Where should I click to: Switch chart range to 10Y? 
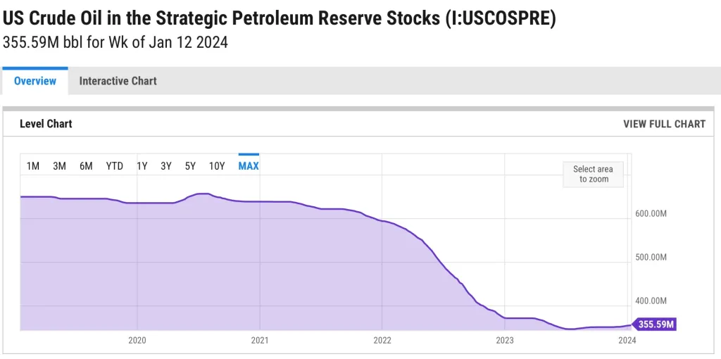pyautogui.click(x=217, y=166)
